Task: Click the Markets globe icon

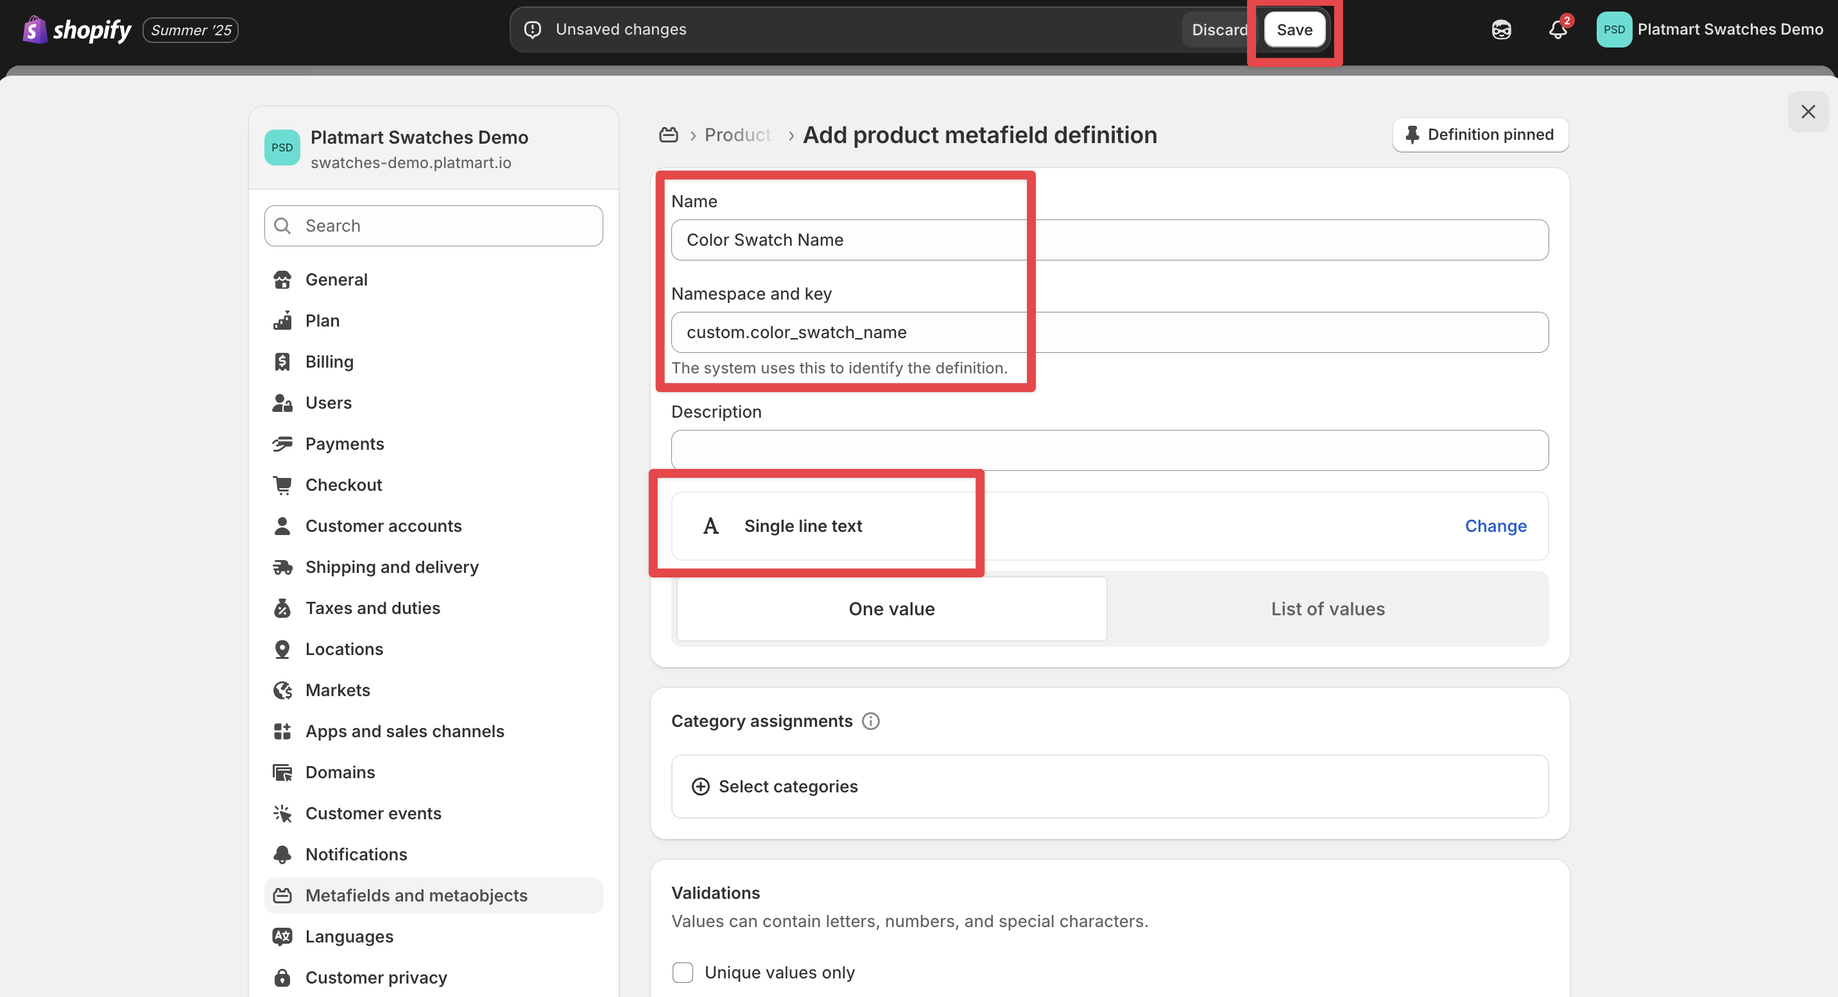Action: coord(282,690)
